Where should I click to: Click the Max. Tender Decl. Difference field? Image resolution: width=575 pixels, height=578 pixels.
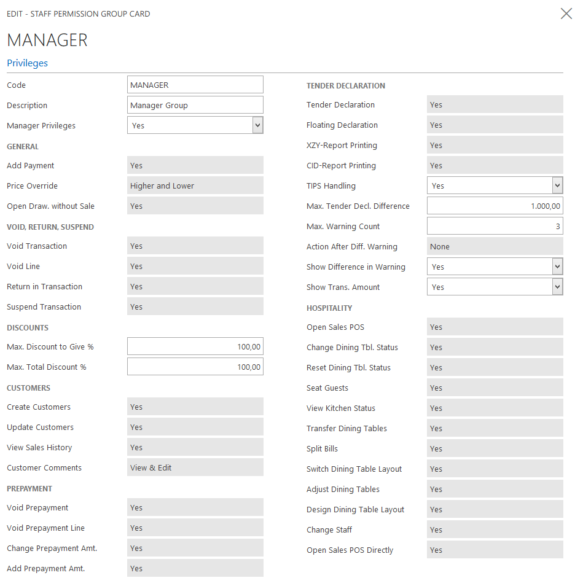[495, 206]
